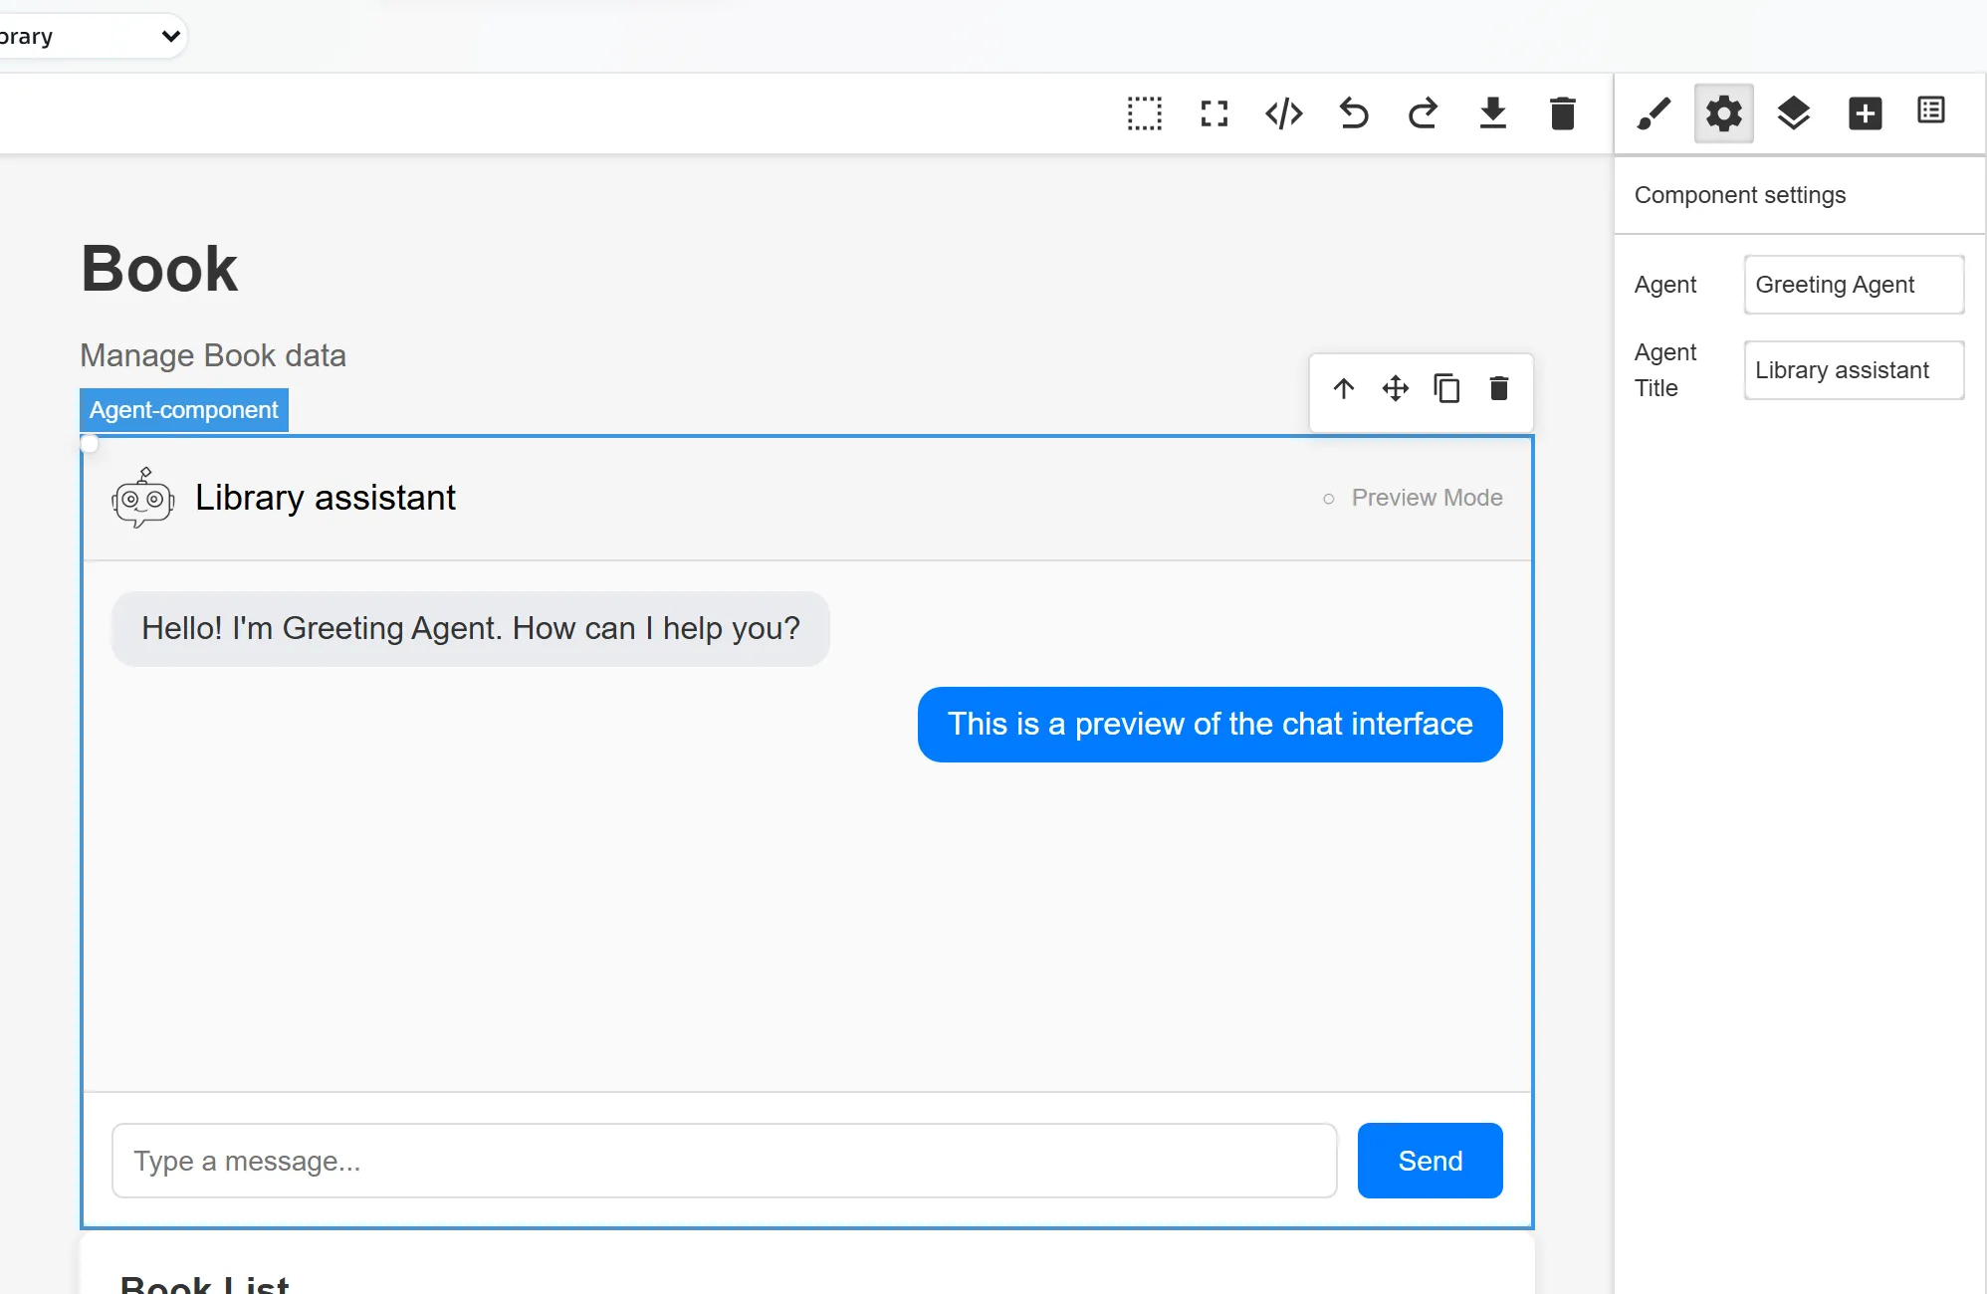Select the Book List heading
Viewport: 1987px width, 1294px height.
point(204,1283)
